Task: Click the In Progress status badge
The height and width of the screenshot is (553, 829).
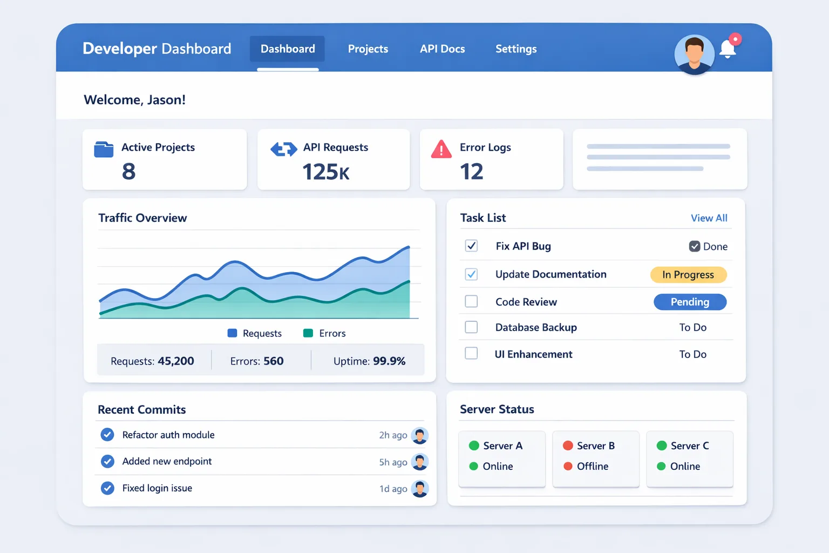Action: pyautogui.click(x=688, y=274)
